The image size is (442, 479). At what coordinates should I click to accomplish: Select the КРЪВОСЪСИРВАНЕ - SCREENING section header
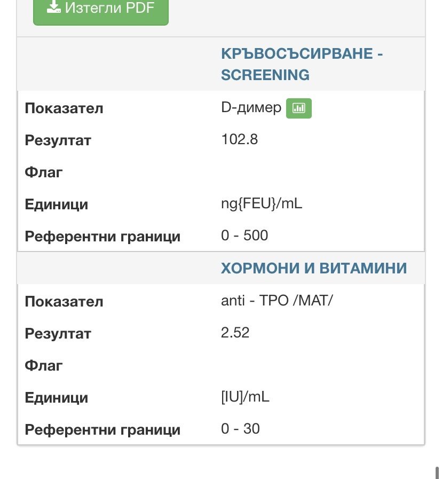pos(302,64)
